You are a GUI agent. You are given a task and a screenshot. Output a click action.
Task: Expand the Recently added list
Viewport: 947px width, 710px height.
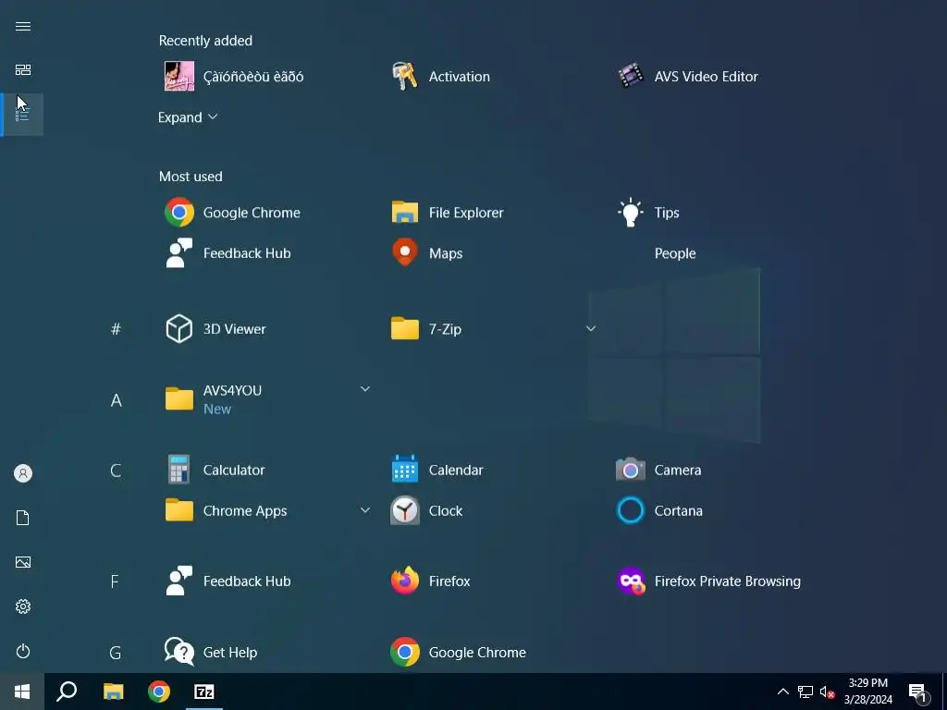click(187, 117)
